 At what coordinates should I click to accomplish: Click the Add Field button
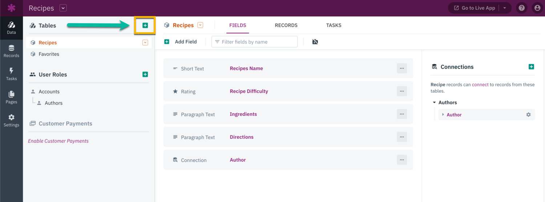coord(181,42)
